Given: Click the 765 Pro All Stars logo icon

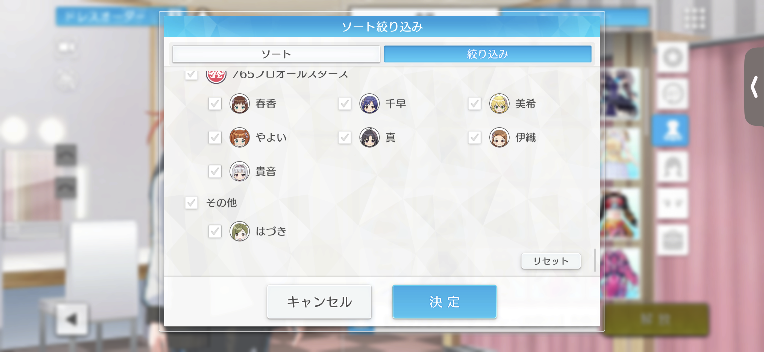Looking at the screenshot, I should (216, 76).
